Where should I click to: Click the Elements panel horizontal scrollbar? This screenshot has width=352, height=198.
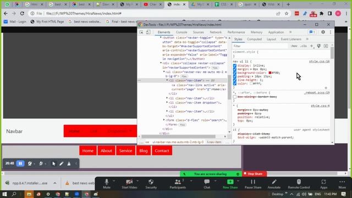coord(178,136)
